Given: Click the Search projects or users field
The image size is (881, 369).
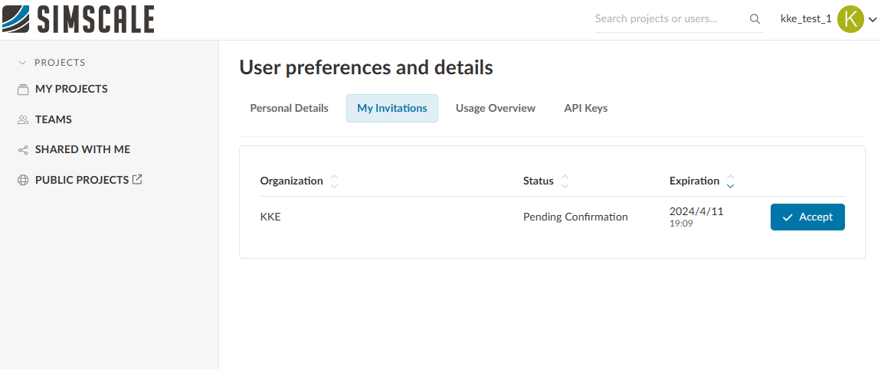Looking at the screenshot, I should click(666, 19).
